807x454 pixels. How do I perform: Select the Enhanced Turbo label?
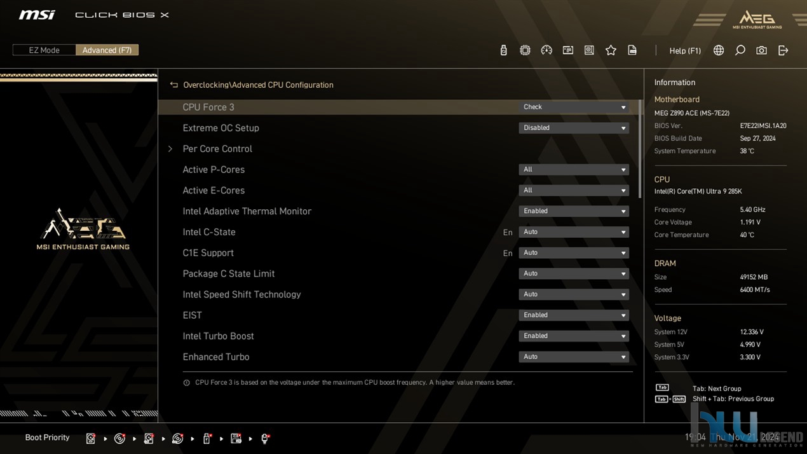coord(216,357)
